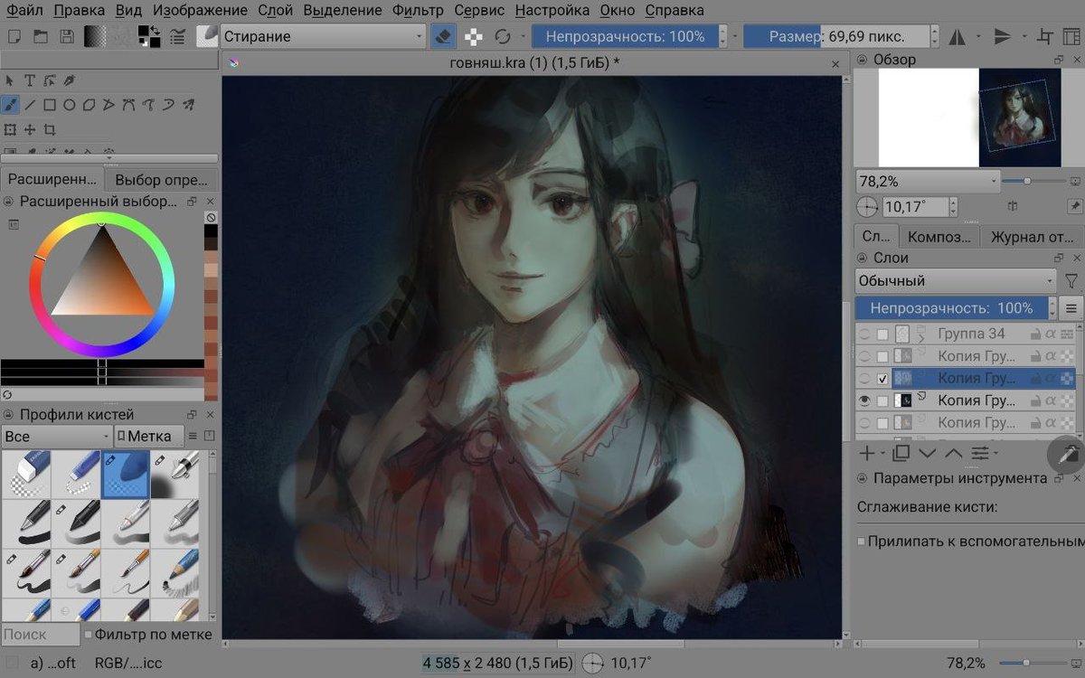This screenshot has height=678, width=1085.
Task: Select the Polygon tool
Action: tap(90, 105)
